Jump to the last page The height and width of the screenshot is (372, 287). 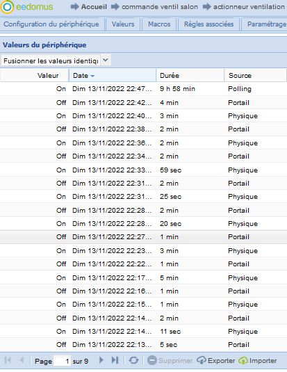point(115,360)
